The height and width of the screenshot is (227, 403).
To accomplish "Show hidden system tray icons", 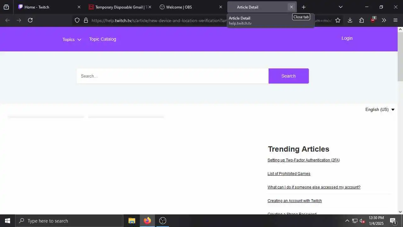I will point(347,221).
